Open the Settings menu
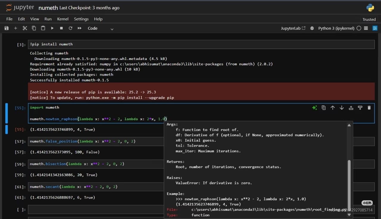381x219 pixels. (x=81, y=19)
